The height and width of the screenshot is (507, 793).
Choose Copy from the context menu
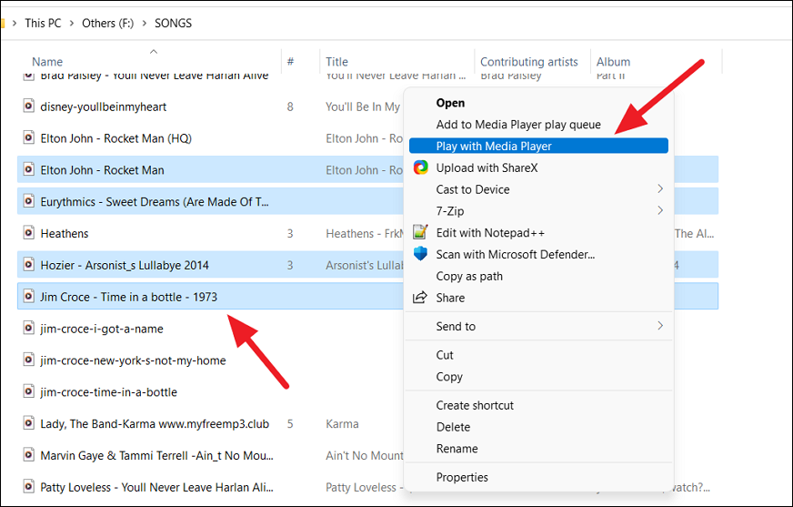pyautogui.click(x=449, y=377)
